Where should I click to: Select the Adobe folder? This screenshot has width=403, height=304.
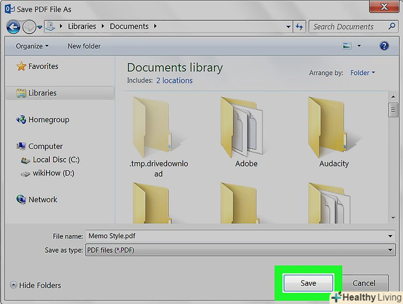[246, 132]
